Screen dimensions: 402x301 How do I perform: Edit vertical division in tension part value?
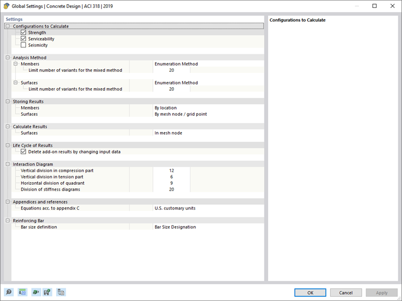click(x=171, y=177)
